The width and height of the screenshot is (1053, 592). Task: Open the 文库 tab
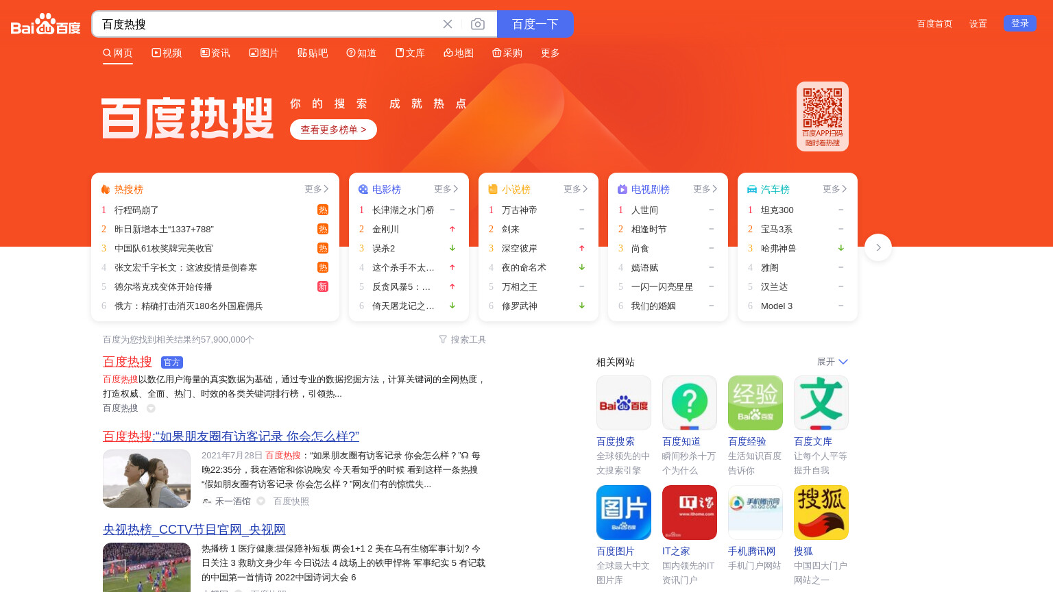pos(410,53)
